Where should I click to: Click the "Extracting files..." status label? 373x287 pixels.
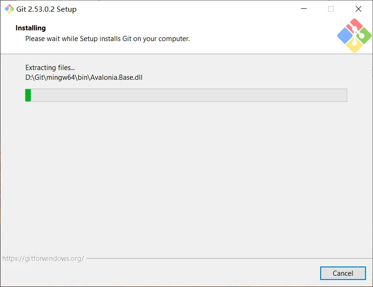[50, 68]
